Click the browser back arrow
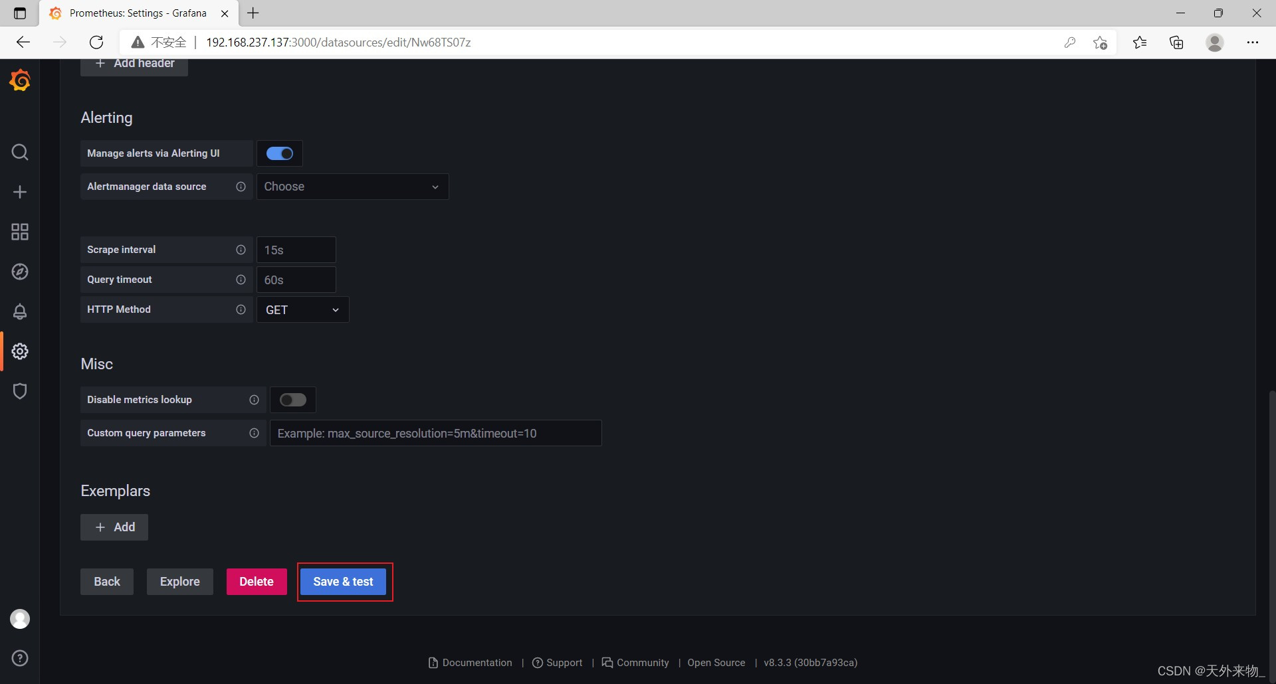The image size is (1276, 684). [x=23, y=43]
